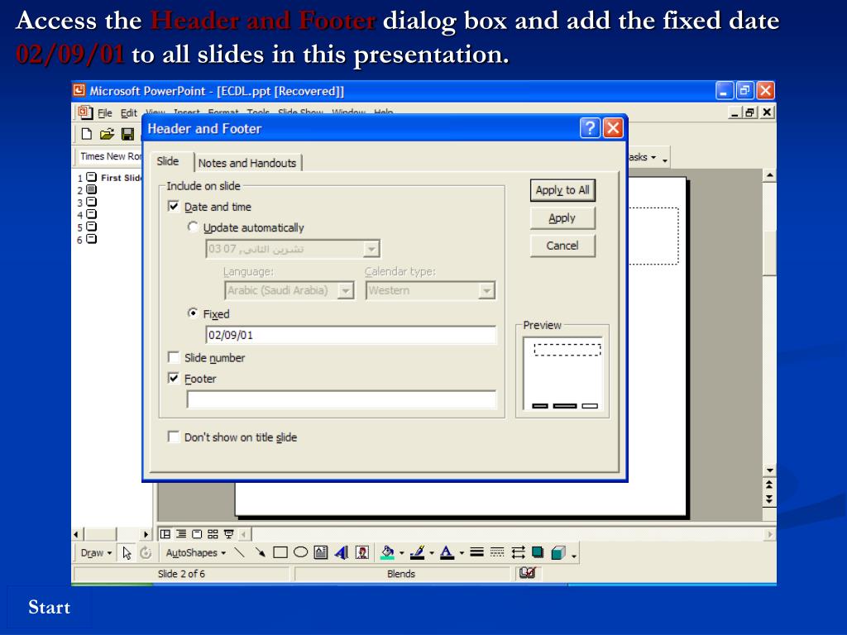The image size is (847, 635).
Task: Open the Edit menu
Action: 128,112
